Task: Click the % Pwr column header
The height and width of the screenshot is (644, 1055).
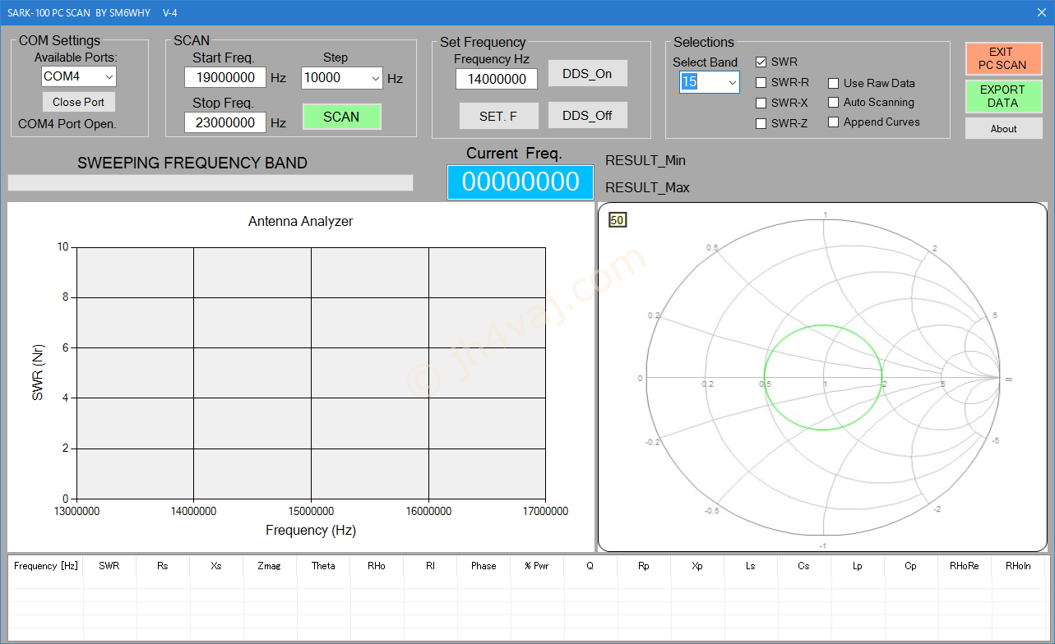Action: (x=537, y=565)
